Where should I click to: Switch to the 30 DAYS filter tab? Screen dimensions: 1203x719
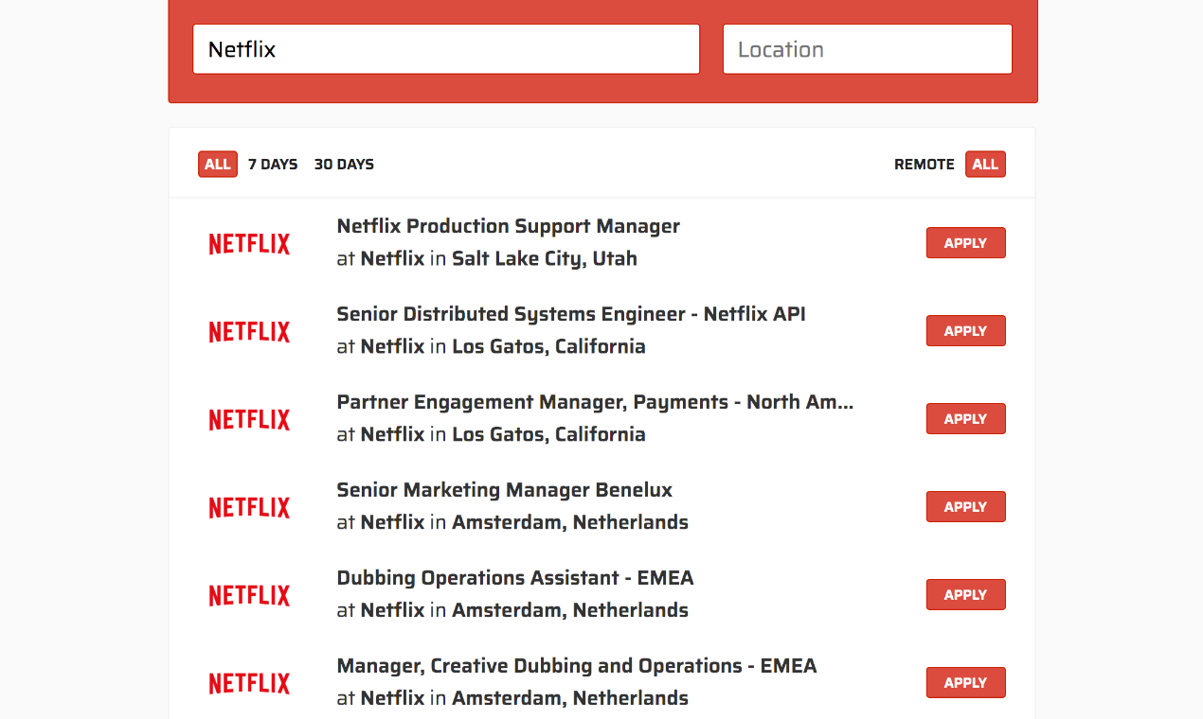tap(344, 164)
